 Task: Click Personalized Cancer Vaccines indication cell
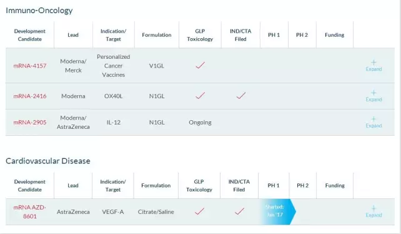pyautogui.click(x=114, y=66)
